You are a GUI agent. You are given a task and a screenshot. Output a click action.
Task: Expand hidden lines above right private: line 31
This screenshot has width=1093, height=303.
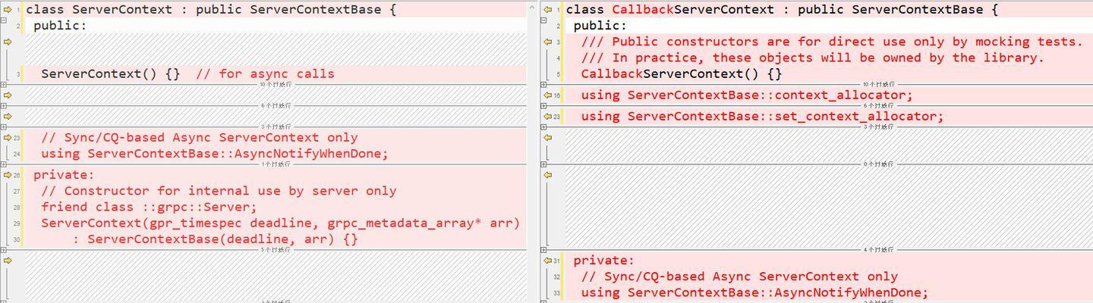click(x=543, y=249)
